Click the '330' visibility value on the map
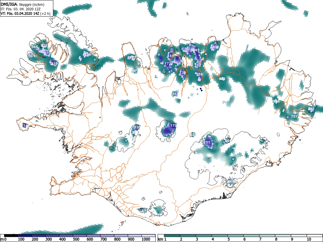Viewport: 323px width, 242px height. tap(137, 127)
